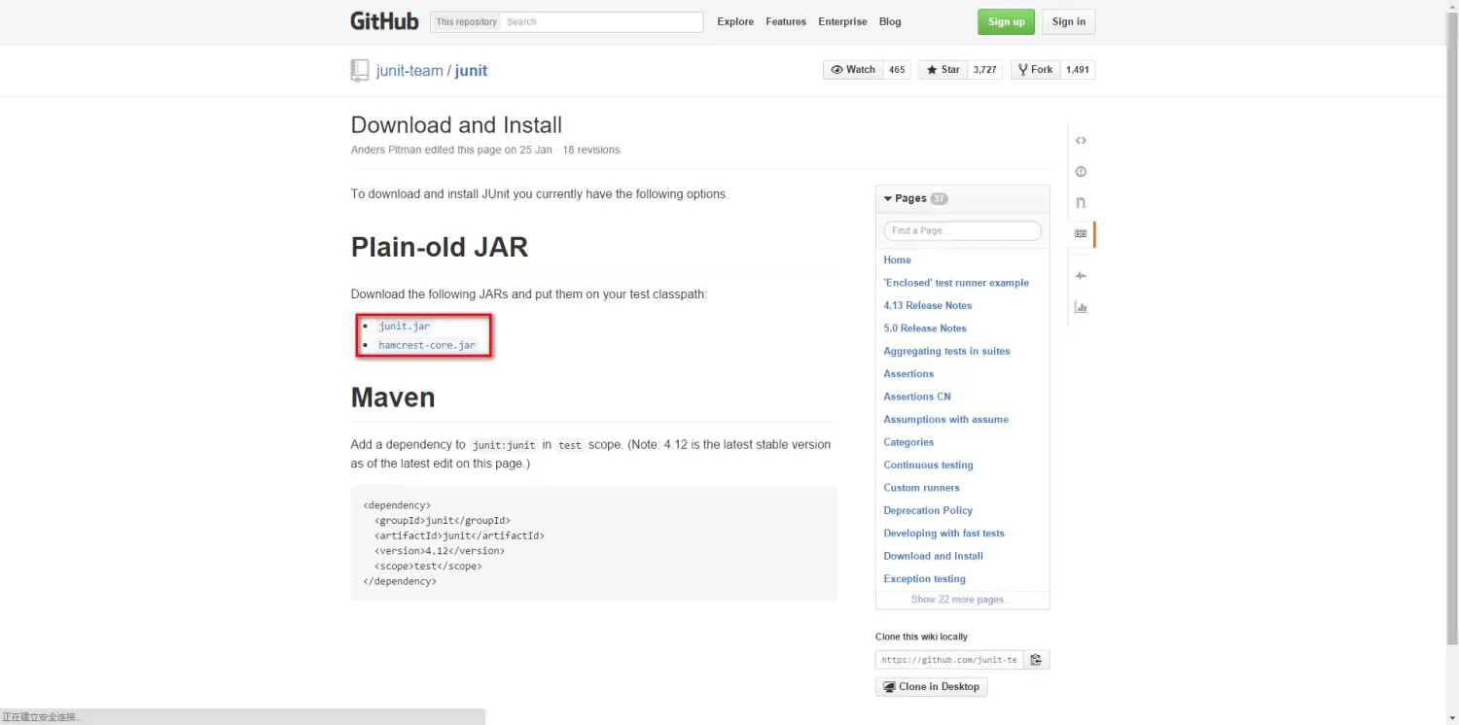Open 'Enclosed' test runner example page
This screenshot has height=725, width=1459.
click(x=956, y=283)
